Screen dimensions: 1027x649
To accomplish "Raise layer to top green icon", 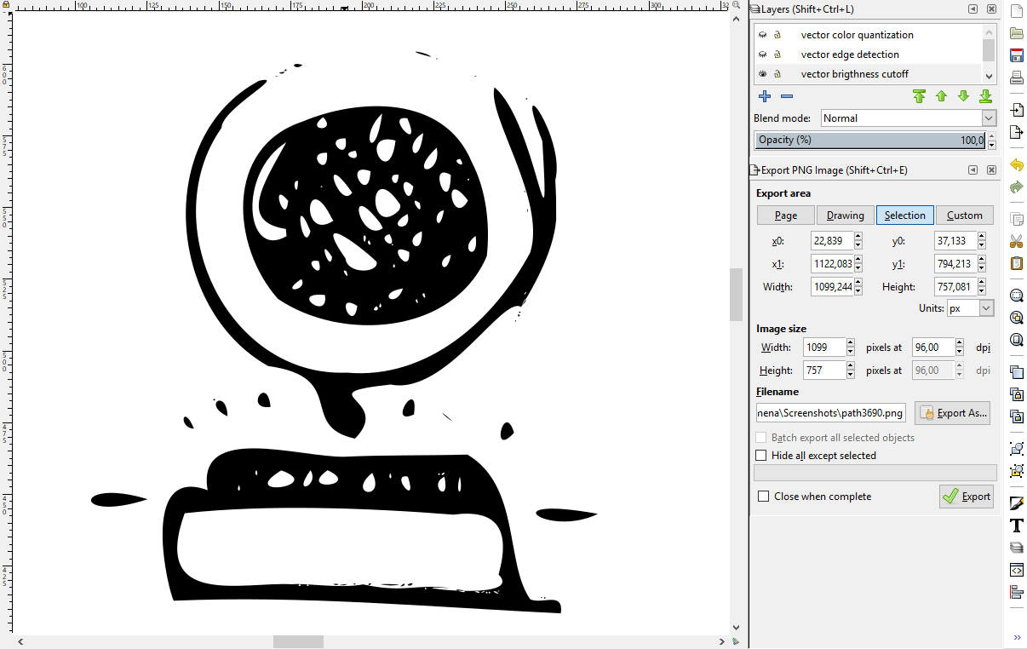I will (920, 96).
